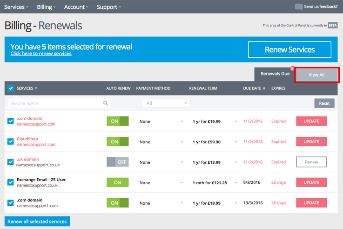Click the Expires column header
Screen dimensions: 343x229
tap(278, 88)
